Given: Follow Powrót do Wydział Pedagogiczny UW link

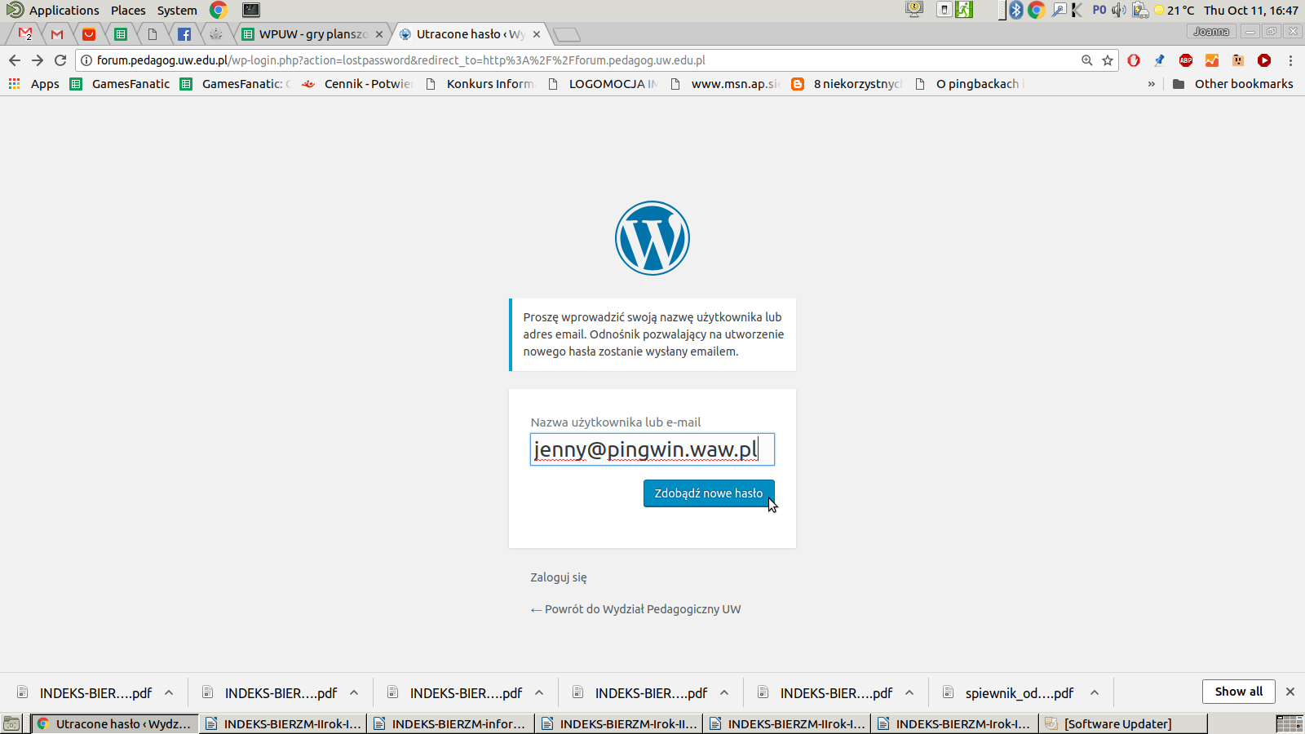Looking at the screenshot, I should tap(635, 609).
